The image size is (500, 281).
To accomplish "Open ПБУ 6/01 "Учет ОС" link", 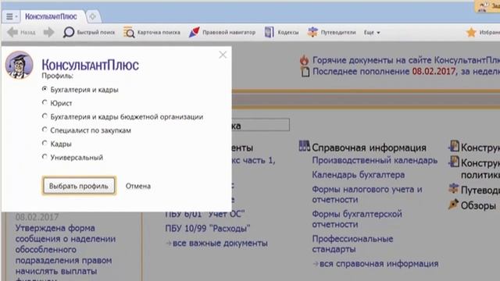I will pos(205,214).
